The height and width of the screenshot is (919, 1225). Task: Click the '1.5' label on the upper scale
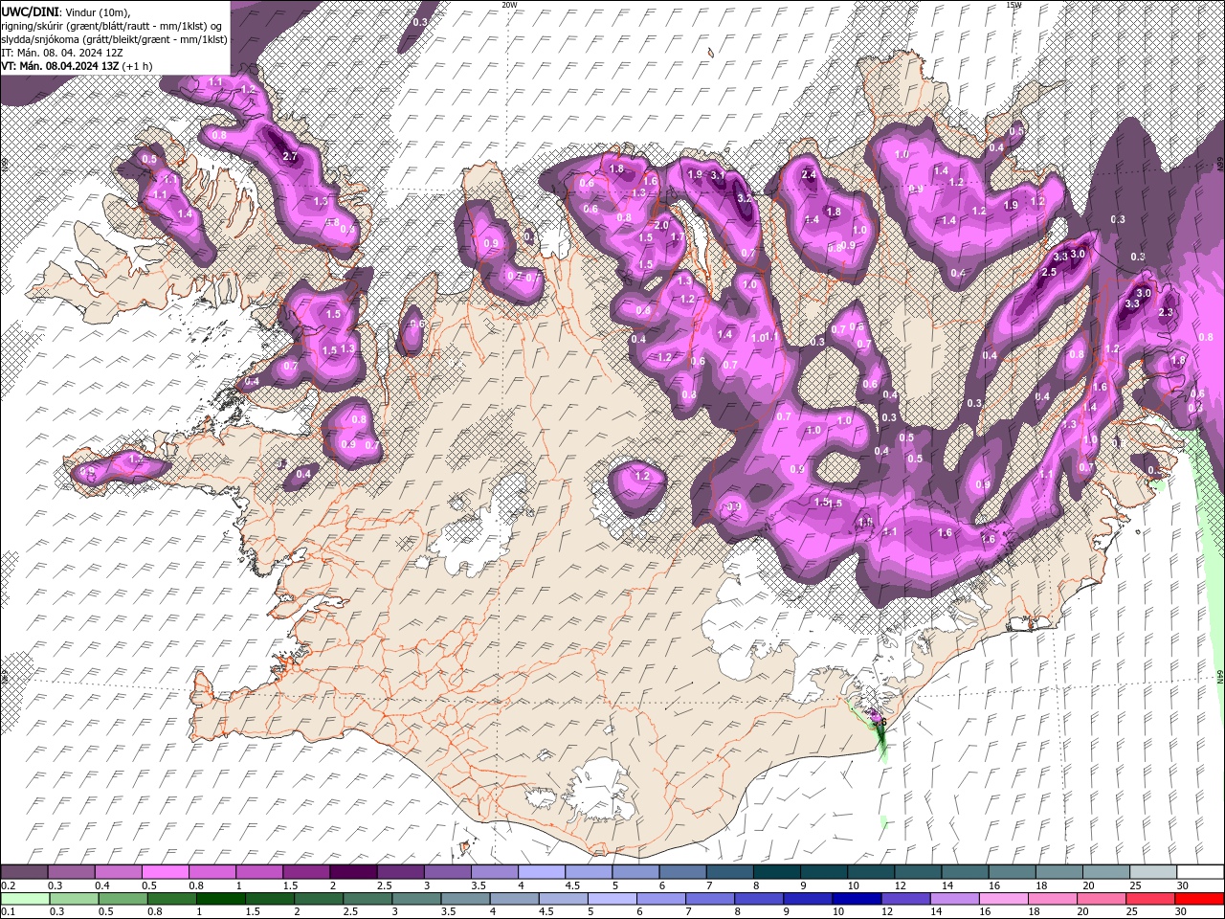[x=291, y=885]
